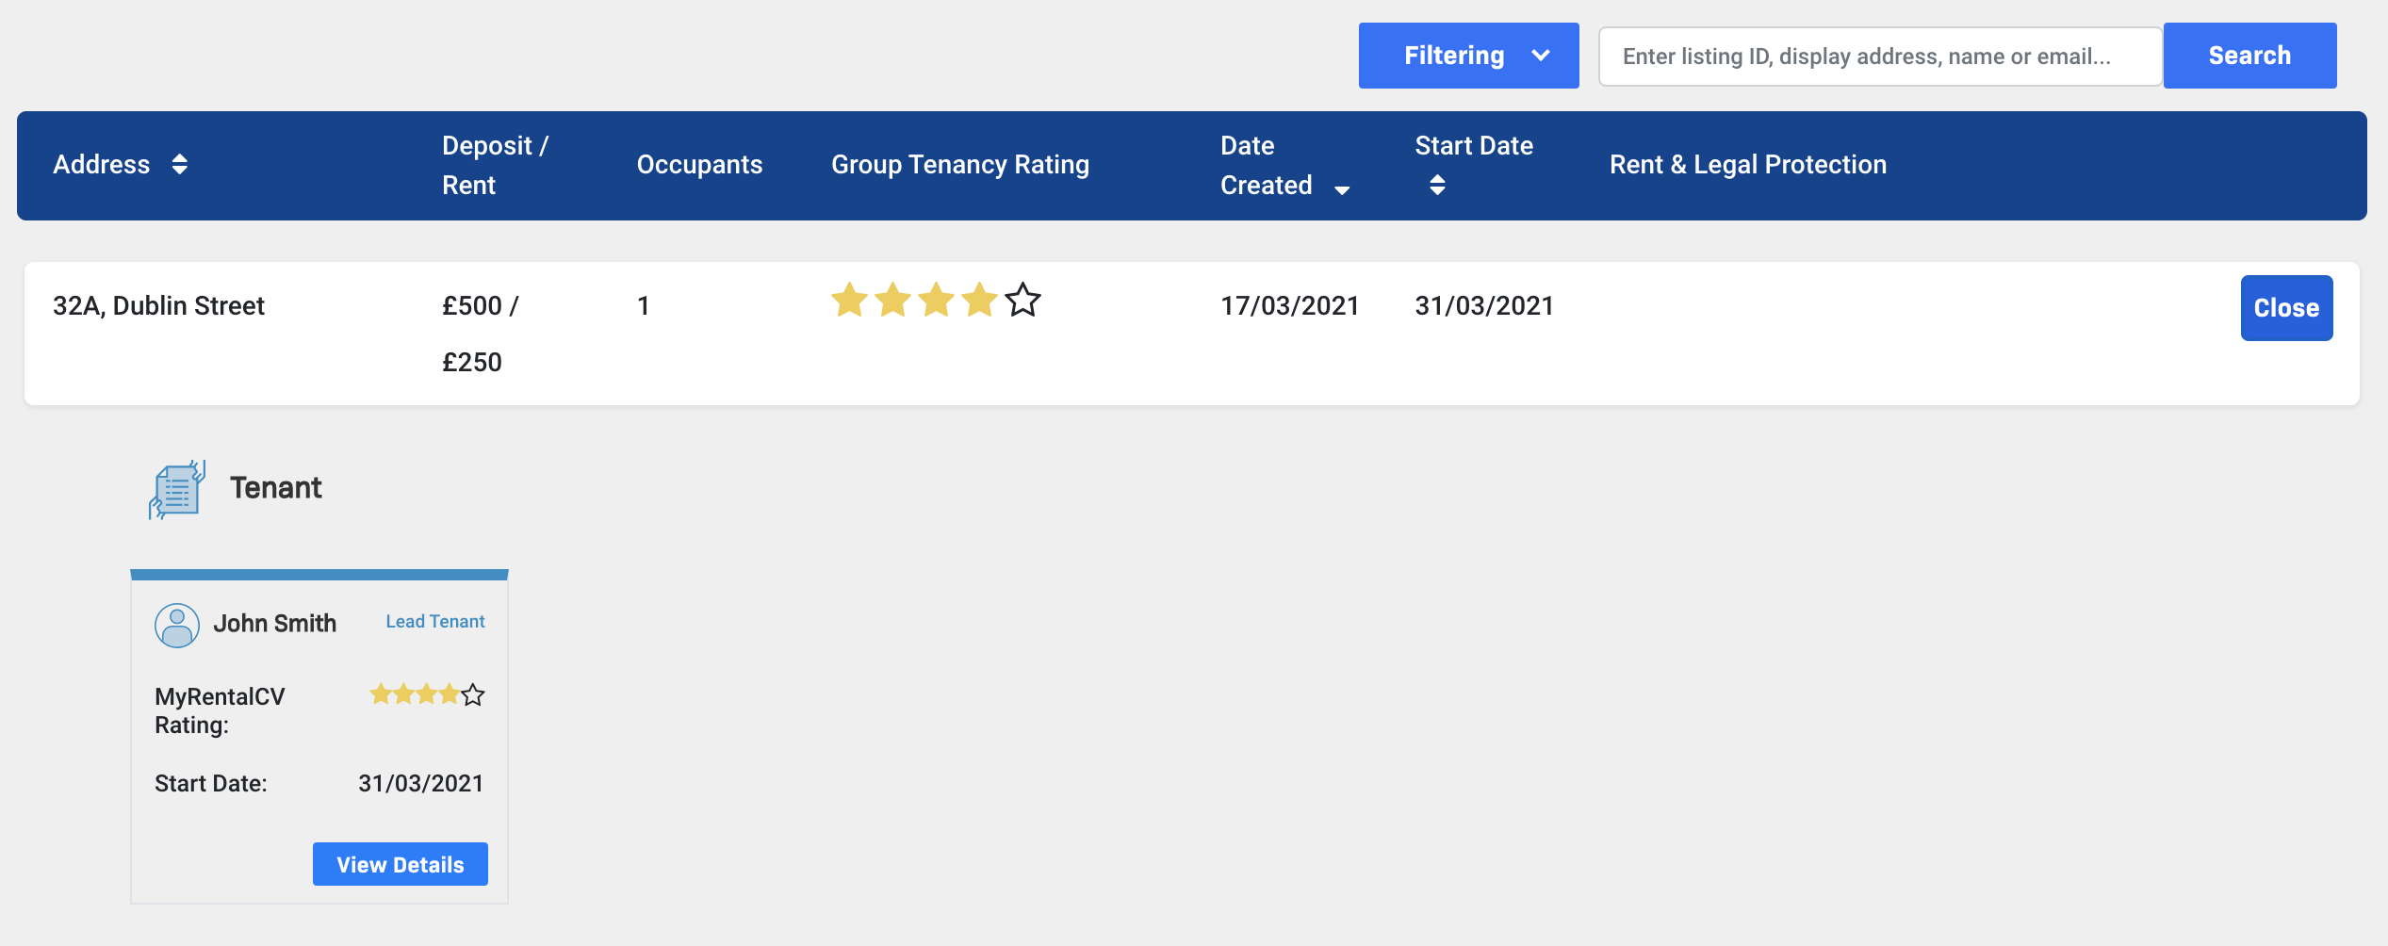Click the Lead Tenant link
The height and width of the screenshot is (946, 2388).
[434, 622]
